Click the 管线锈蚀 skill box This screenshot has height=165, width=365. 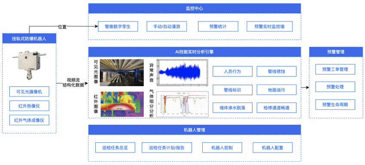[x=277, y=71]
